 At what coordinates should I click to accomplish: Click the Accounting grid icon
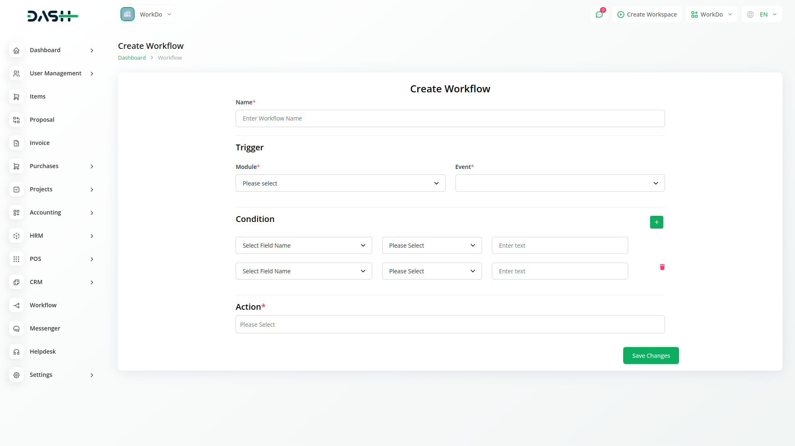click(16, 212)
